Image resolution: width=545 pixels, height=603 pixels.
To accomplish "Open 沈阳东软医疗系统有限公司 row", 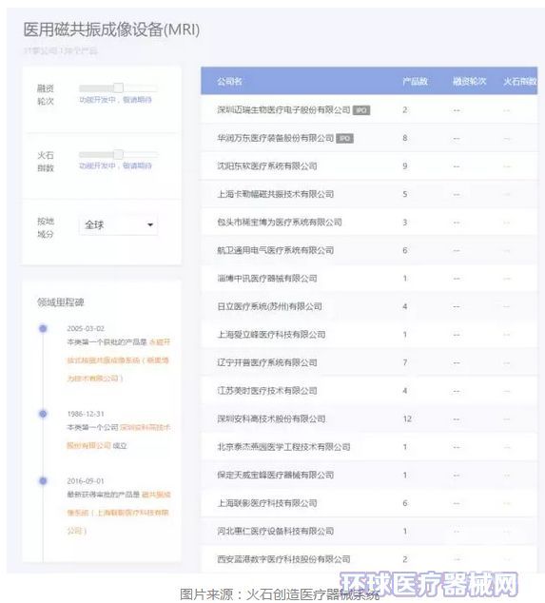I will pyautogui.click(x=369, y=166).
